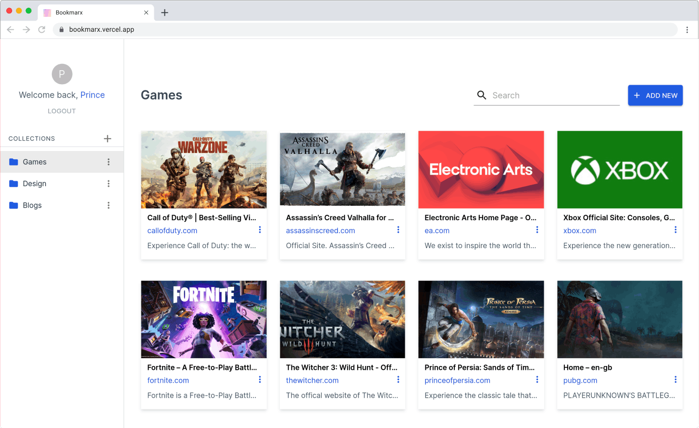Open the thewitcher.com link
The image size is (699, 428).
(312, 380)
